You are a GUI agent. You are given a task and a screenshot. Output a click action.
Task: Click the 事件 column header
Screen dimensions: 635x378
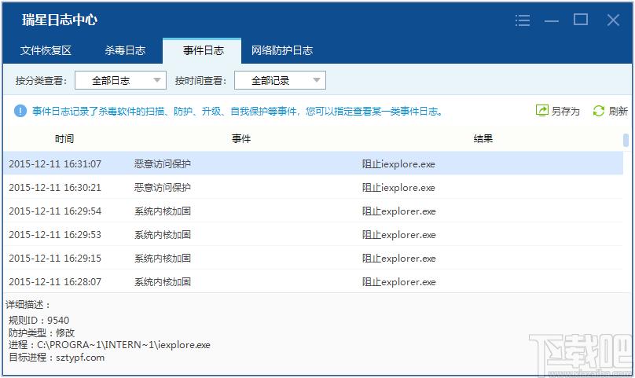point(241,139)
